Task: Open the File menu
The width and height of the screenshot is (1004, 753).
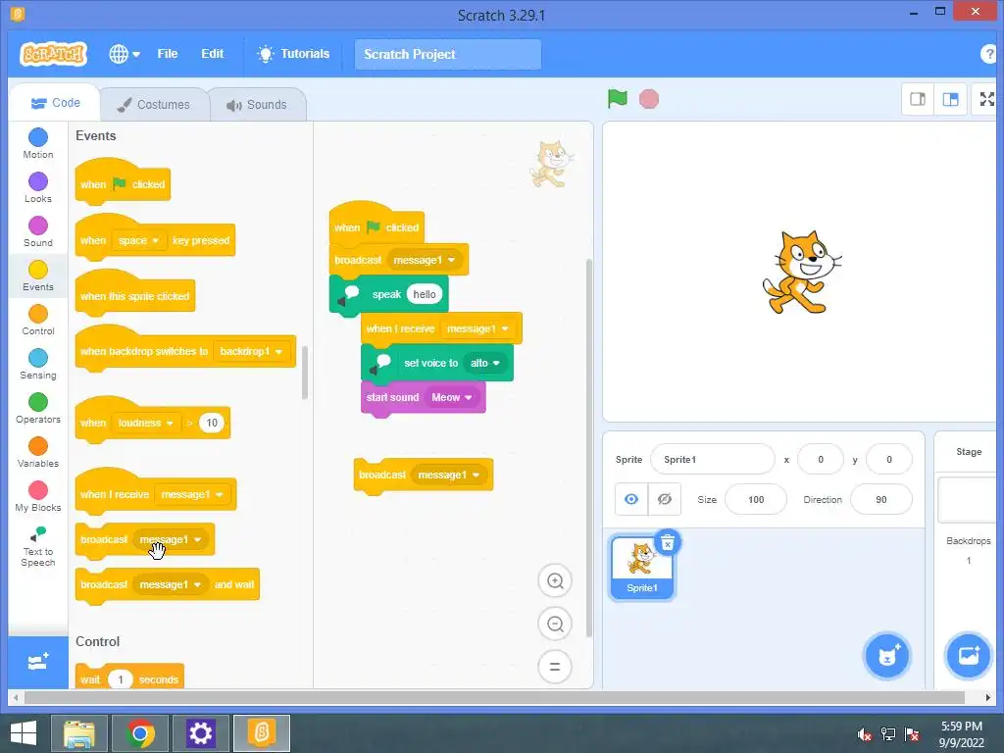Action: point(167,54)
